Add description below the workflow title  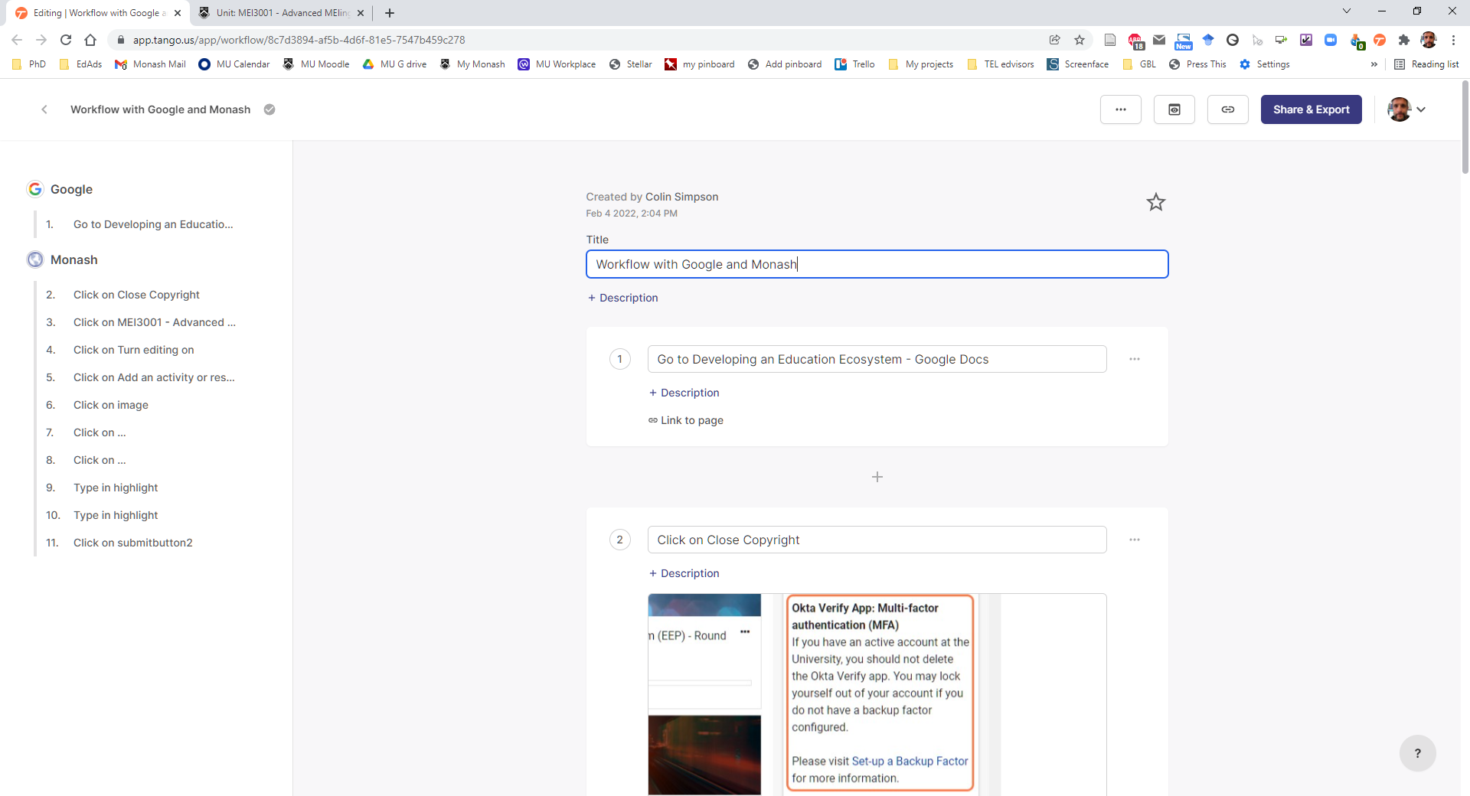(x=622, y=298)
